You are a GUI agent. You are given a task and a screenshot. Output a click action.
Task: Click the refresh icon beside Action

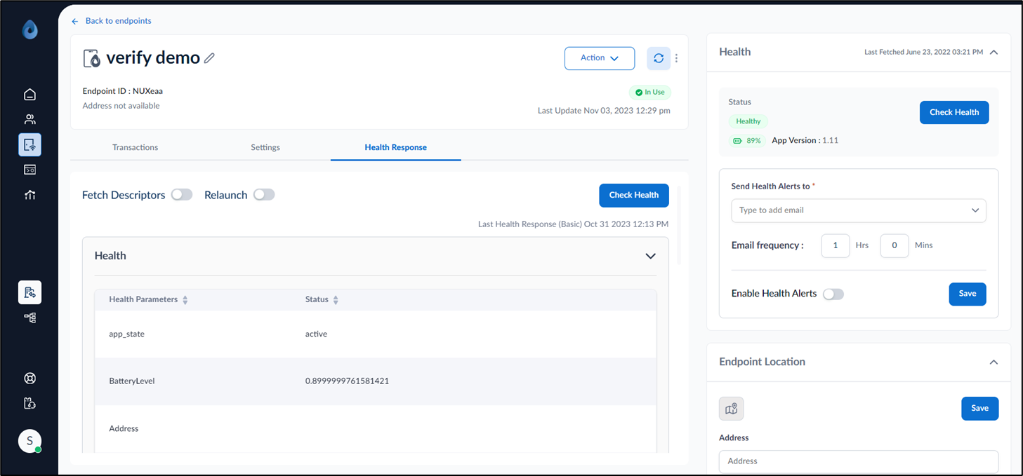click(659, 58)
